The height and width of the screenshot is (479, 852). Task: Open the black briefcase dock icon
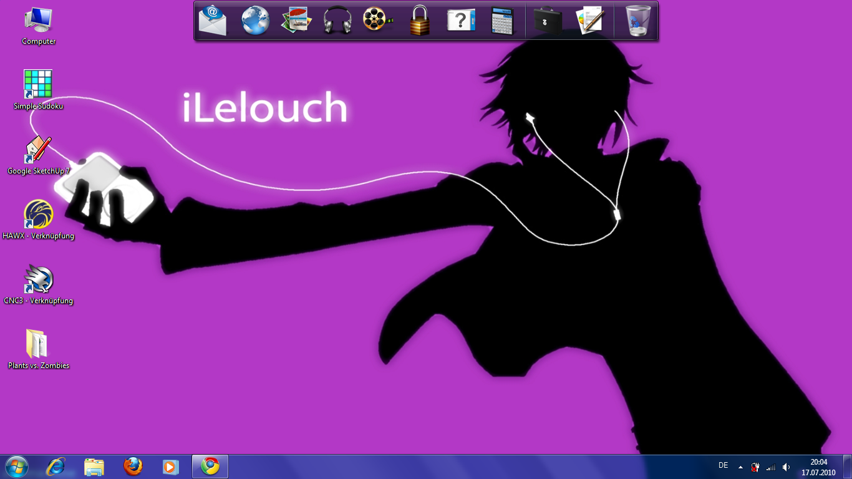(x=548, y=21)
